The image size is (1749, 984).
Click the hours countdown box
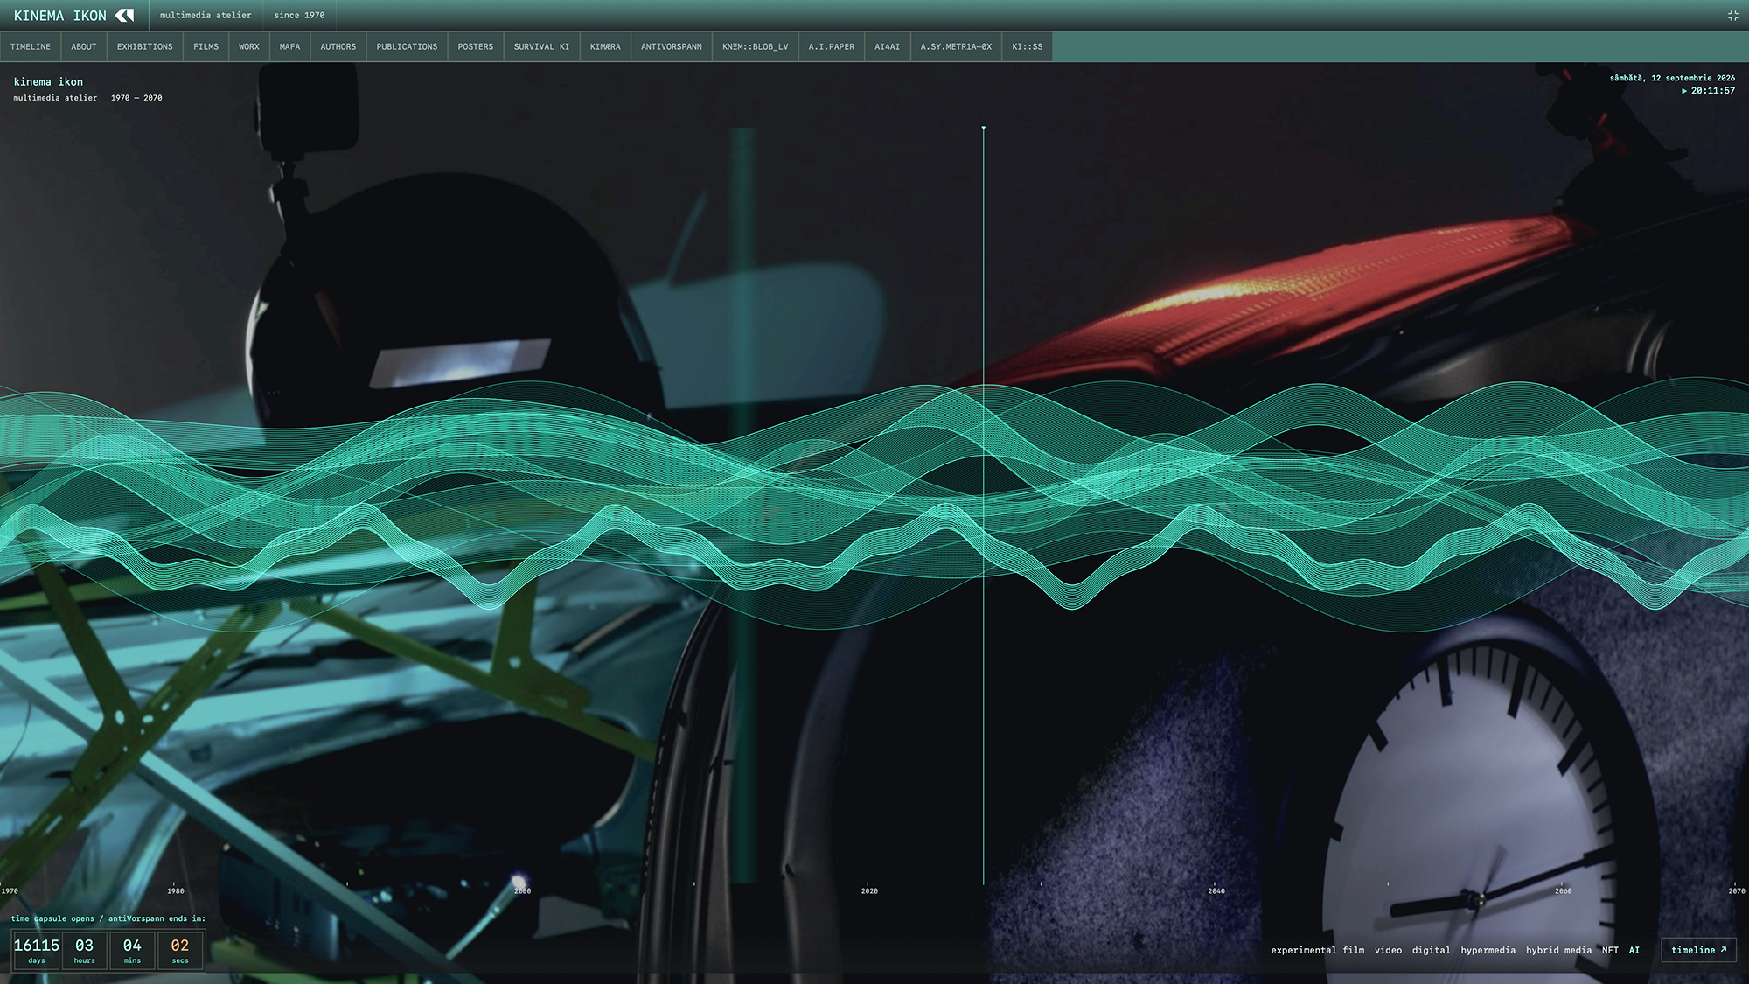84,951
